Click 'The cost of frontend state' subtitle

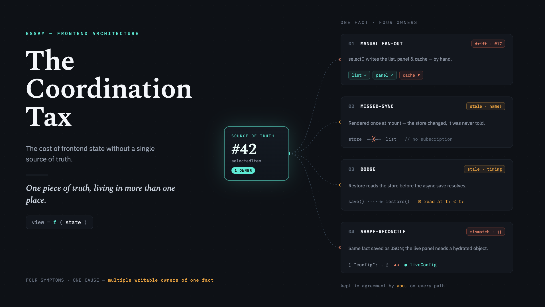coord(90,154)
